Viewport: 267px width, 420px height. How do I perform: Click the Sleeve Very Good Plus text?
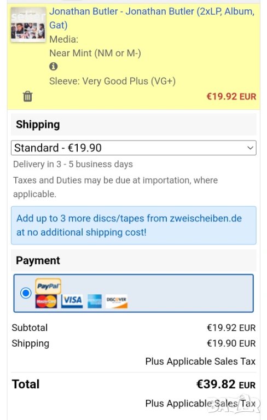pos(112,81)
